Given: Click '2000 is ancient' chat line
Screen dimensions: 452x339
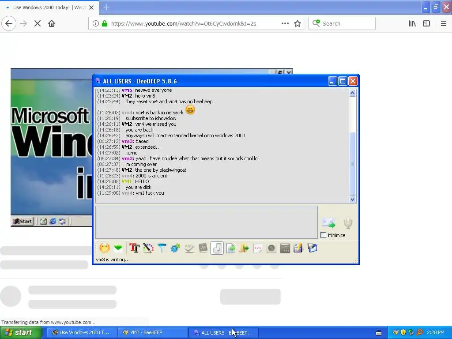Looking at the screenshot, I should (x=151, y=176).
